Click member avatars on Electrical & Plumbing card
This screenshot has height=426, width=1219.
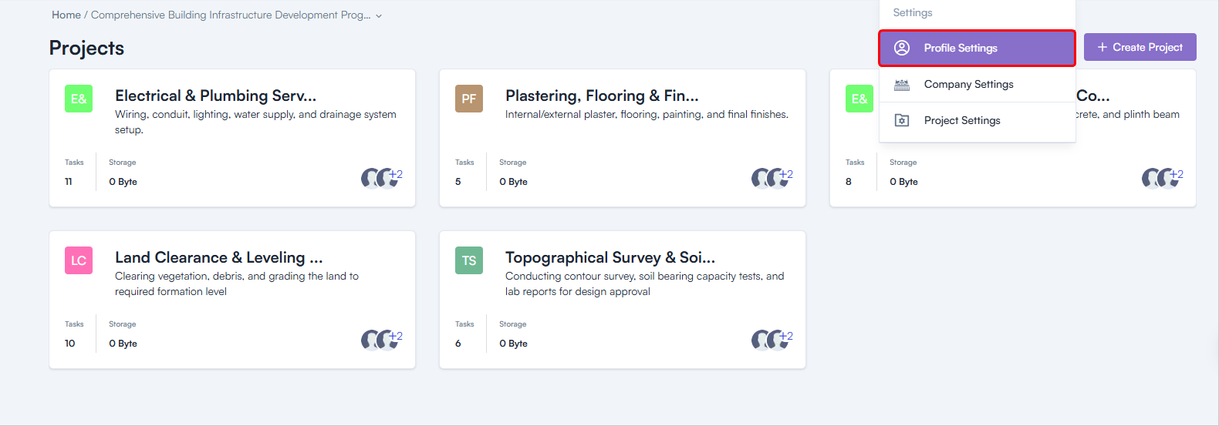(381, 178)
